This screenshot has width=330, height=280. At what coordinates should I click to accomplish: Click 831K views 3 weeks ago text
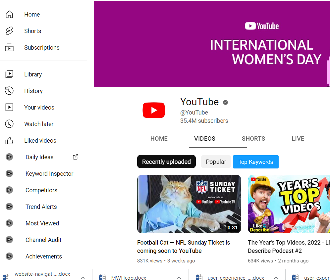(x=166, y=261)
